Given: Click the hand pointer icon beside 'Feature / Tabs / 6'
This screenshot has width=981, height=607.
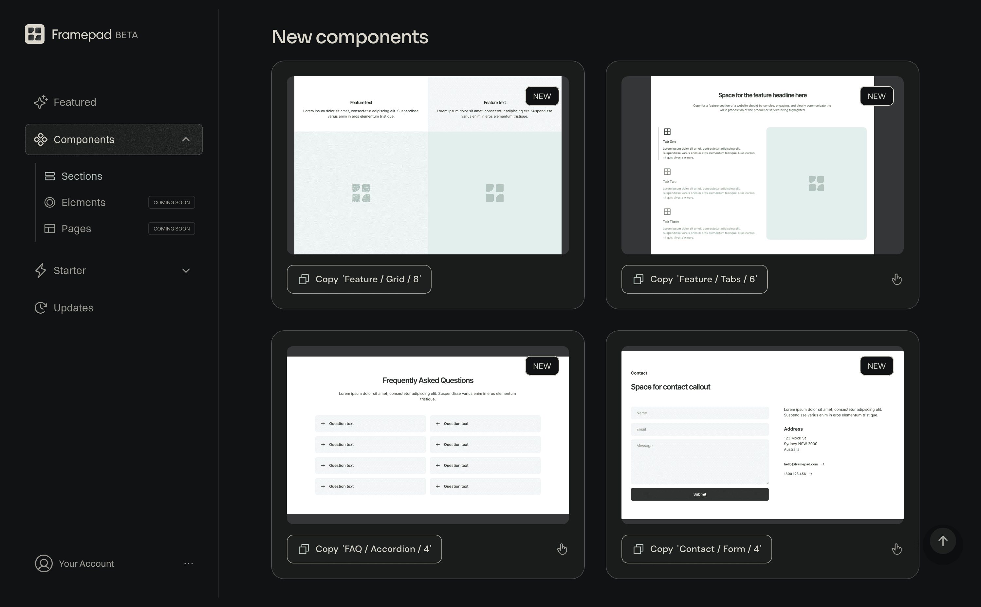Looking at the screenshot, I should click(897, 279).
